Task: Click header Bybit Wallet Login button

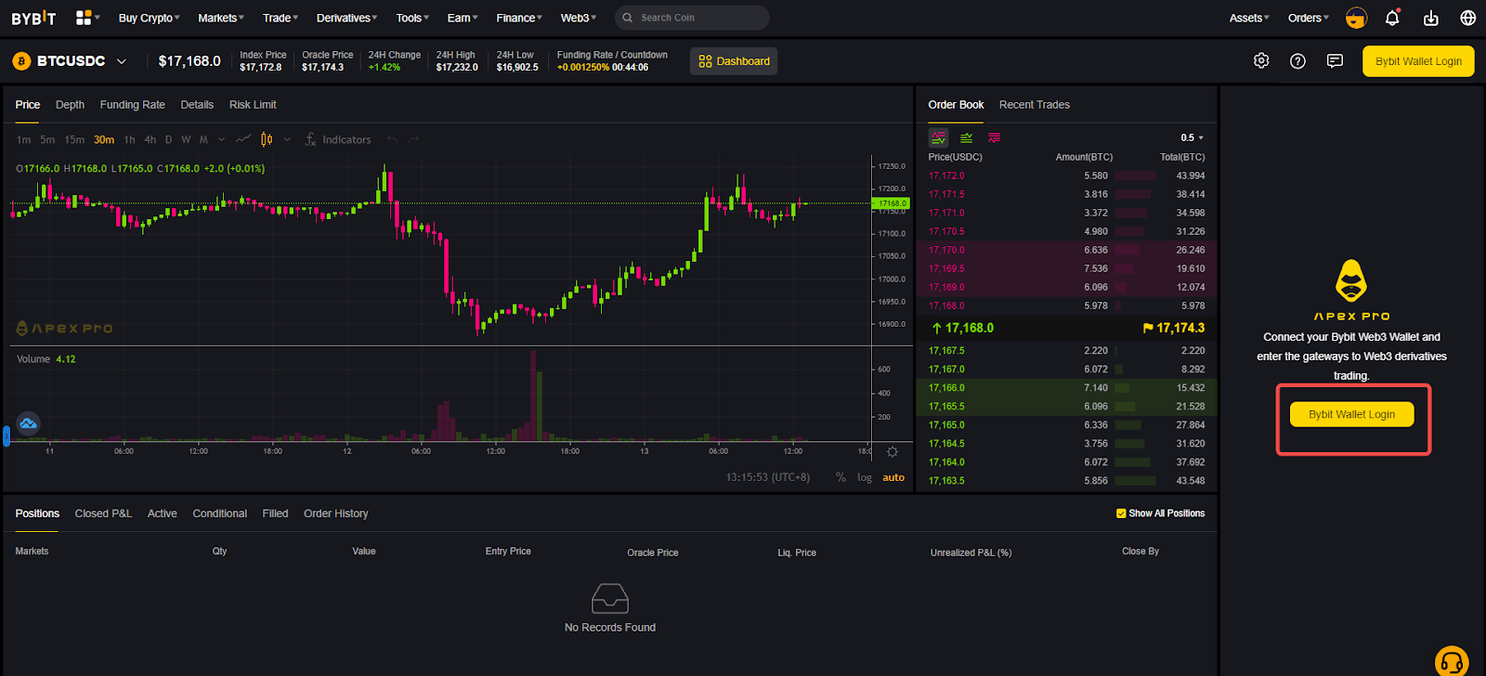Action: coord(1418,61)
